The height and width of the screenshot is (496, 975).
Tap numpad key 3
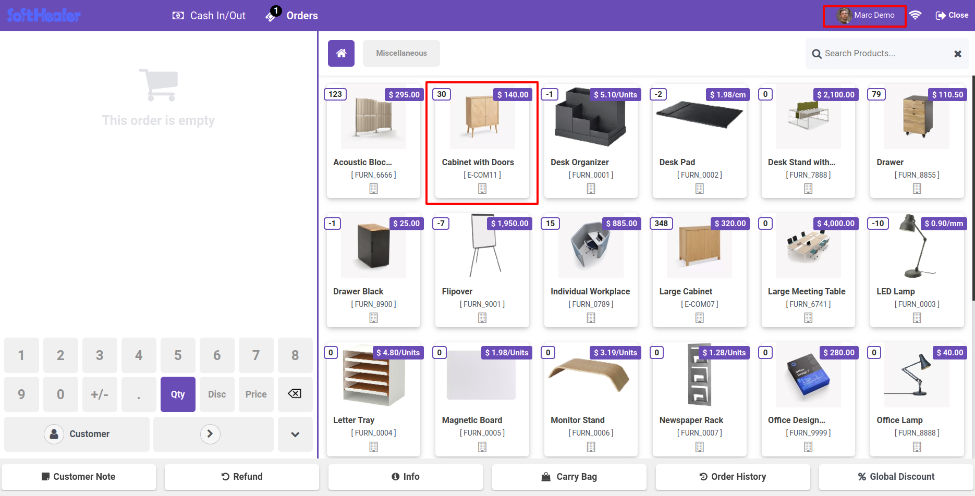click(x=100, y=355)
